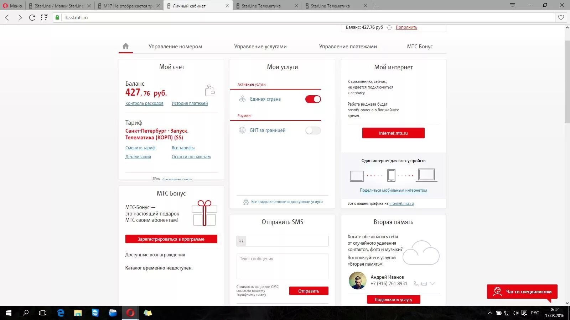
Task: Go back in browser
Action: [x=7, y=17]
